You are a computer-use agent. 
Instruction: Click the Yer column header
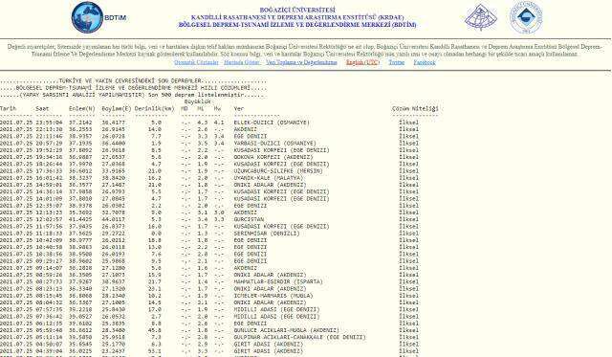pos(238,108)
